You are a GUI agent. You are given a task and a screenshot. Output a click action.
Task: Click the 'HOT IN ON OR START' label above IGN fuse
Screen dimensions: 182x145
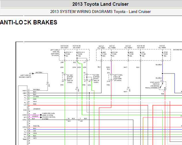tap(141, 47)
